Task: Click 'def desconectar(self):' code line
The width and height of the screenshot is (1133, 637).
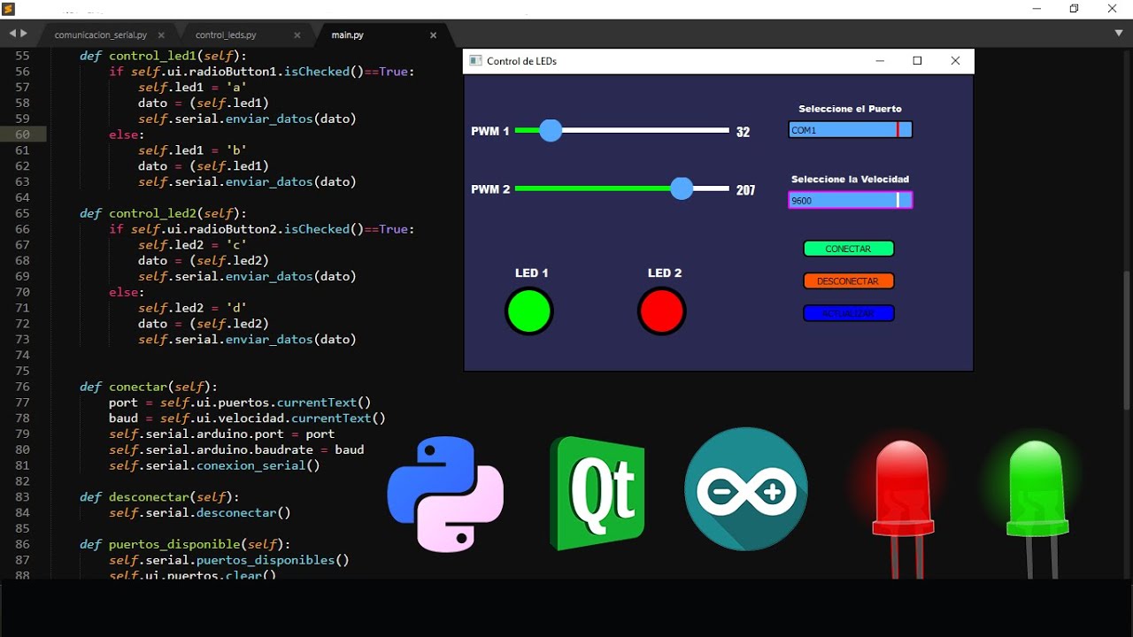Action: pos(159,497)
